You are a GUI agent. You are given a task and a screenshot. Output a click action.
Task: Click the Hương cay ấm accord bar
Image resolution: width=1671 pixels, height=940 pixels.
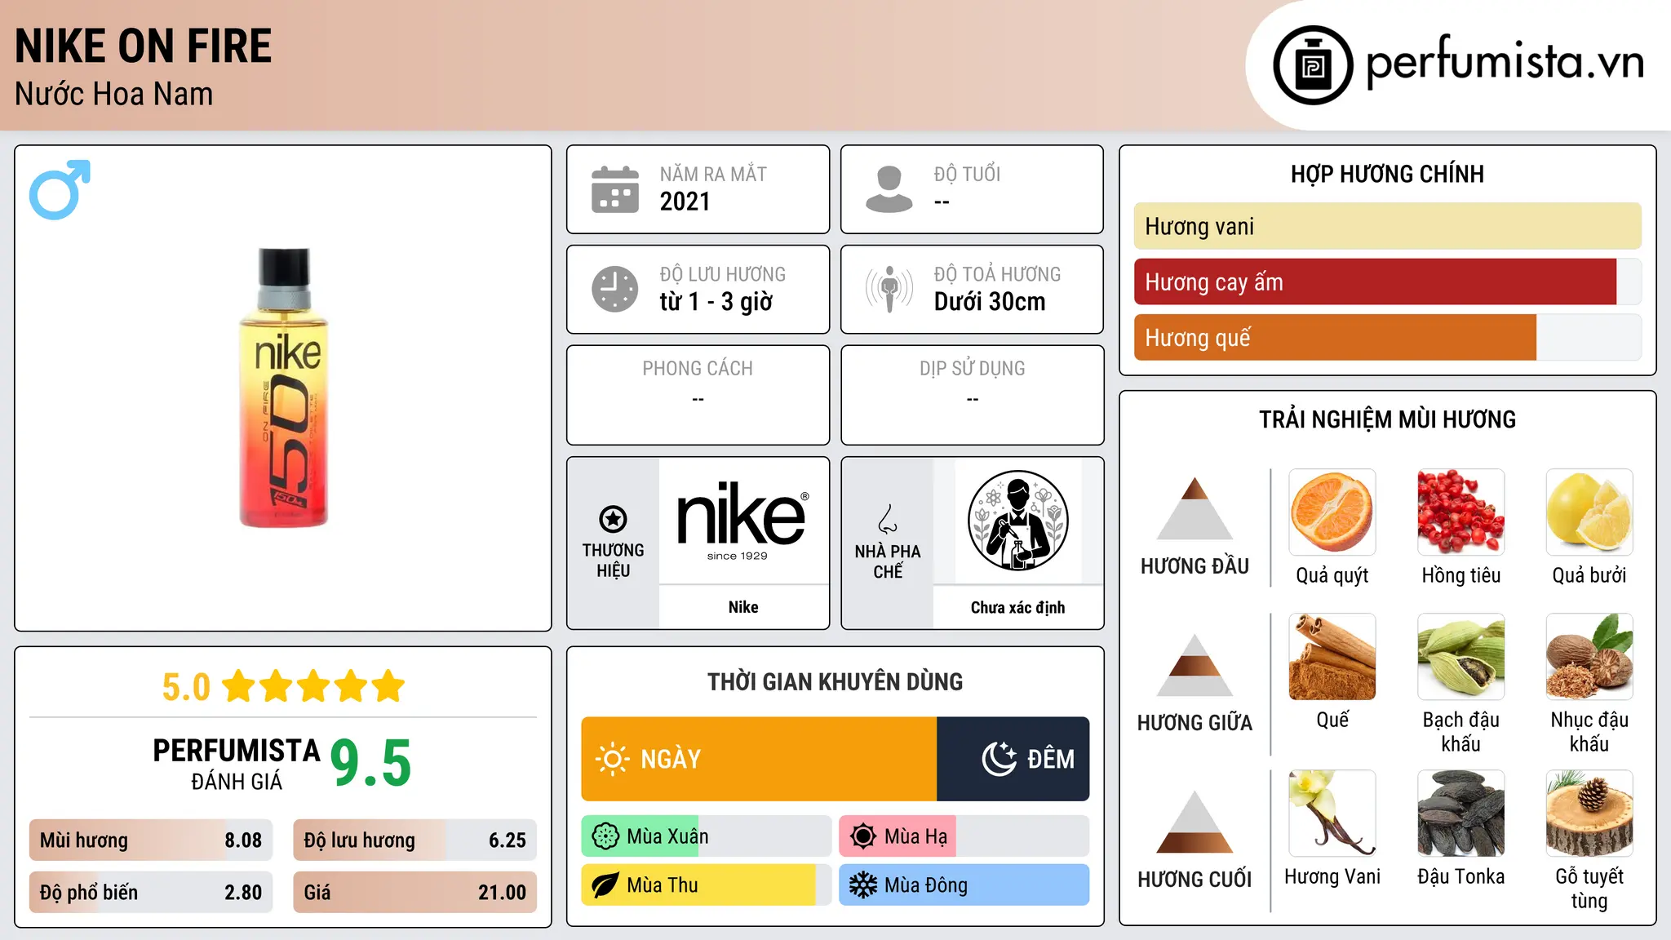point(1387,282)
